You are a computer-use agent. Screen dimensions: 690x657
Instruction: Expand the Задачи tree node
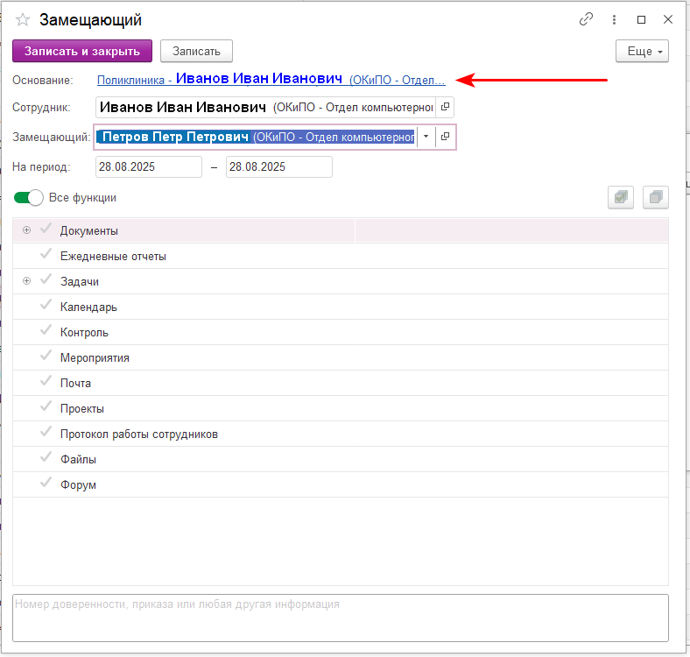26,281
